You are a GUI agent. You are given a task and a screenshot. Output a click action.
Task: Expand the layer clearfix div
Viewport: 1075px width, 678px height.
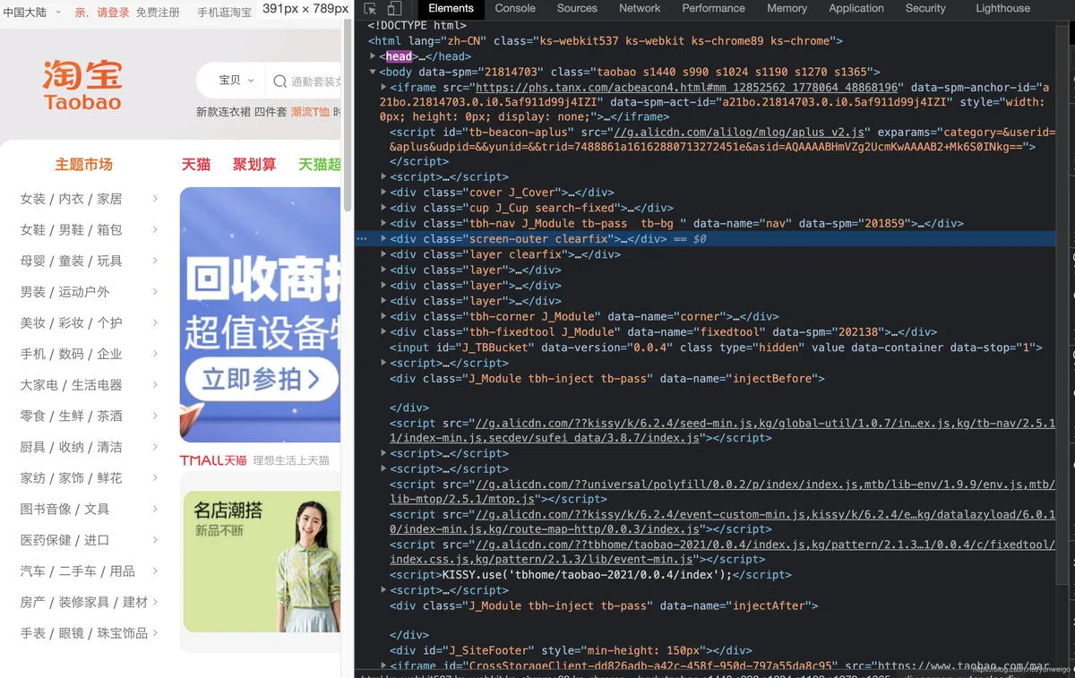[383, 254]
